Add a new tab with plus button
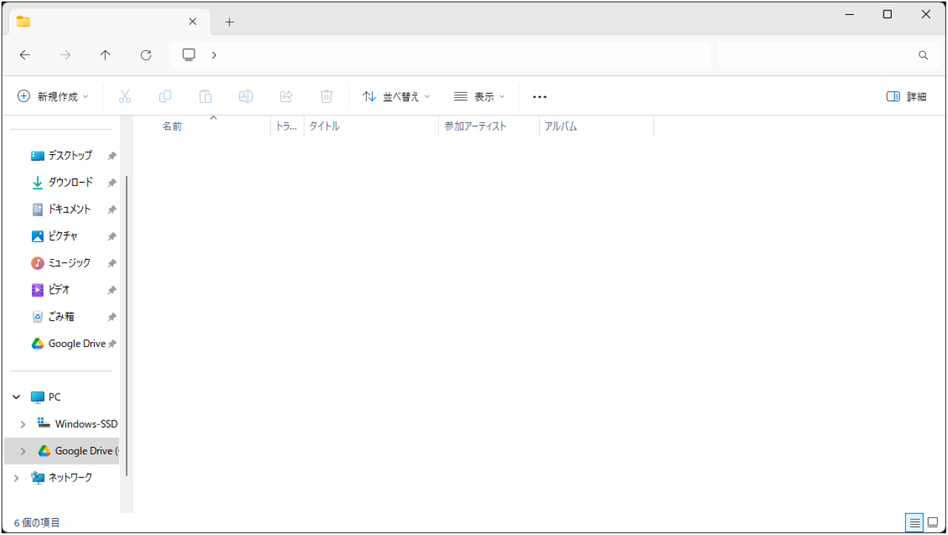This screenshot has width=948, height=535. (230, 22)
